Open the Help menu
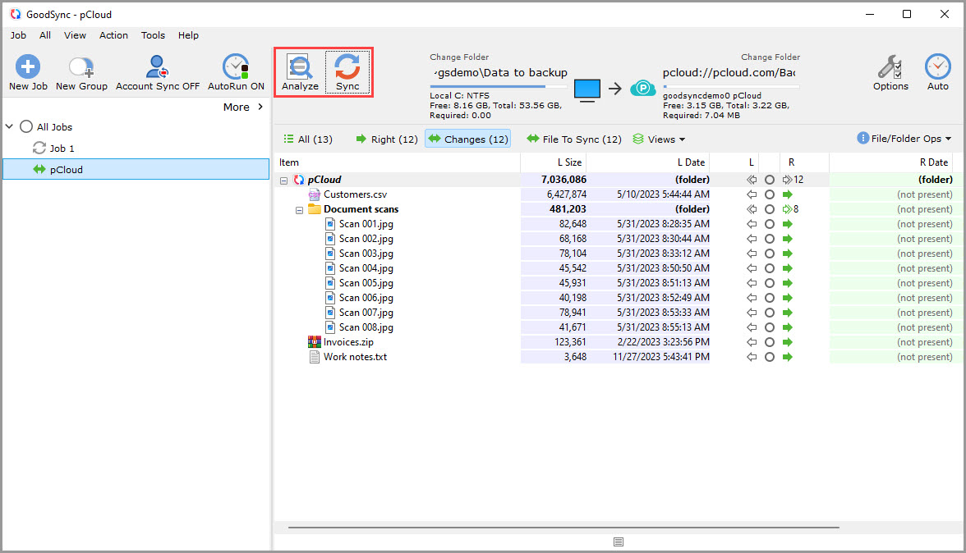 189,35
